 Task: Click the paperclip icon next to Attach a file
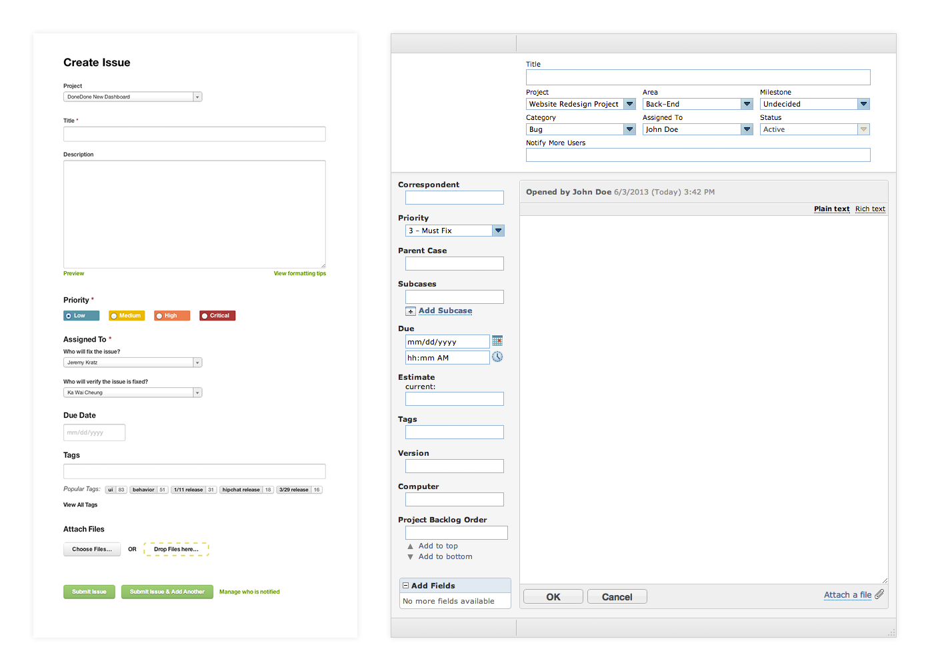tap(879, 594)
